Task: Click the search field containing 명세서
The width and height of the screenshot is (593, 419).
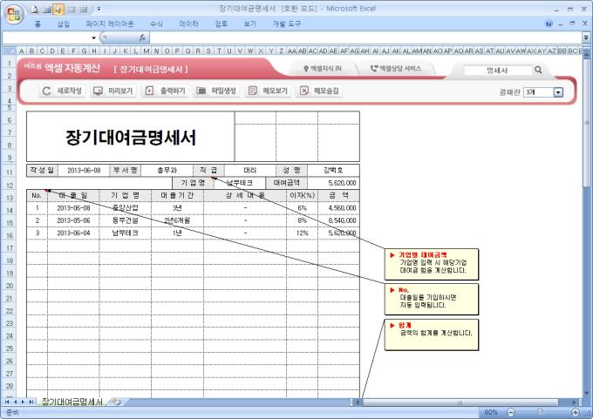Action: pos(497,70)
